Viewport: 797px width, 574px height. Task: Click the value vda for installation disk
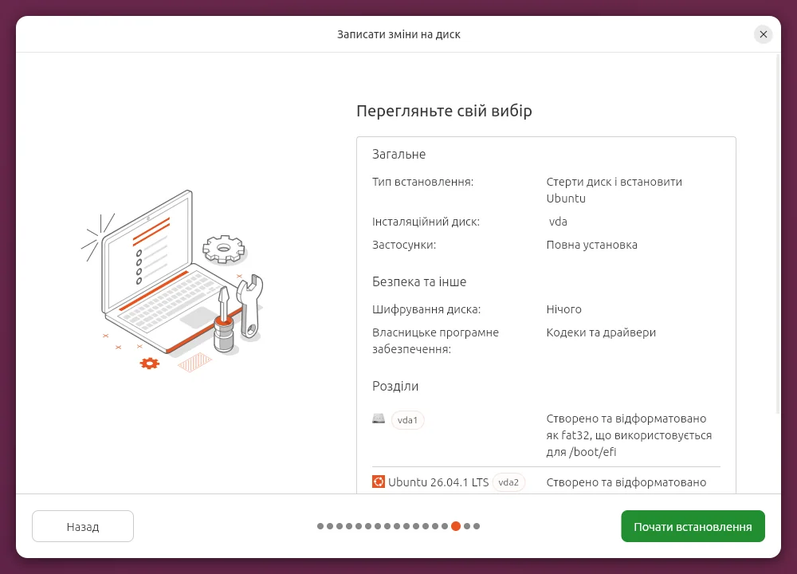558,222
